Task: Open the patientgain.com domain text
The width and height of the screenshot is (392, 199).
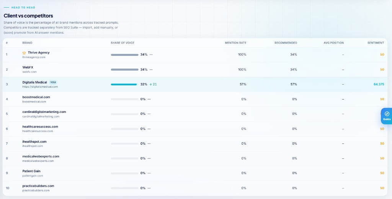Action: pyautogui.click(x=33, y=176)
